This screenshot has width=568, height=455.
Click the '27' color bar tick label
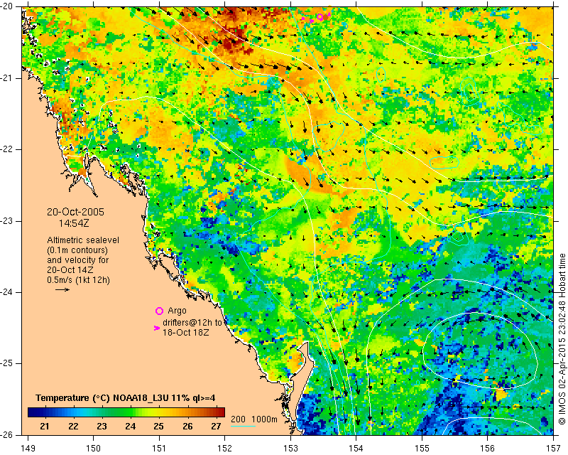[x=216, y=426]
